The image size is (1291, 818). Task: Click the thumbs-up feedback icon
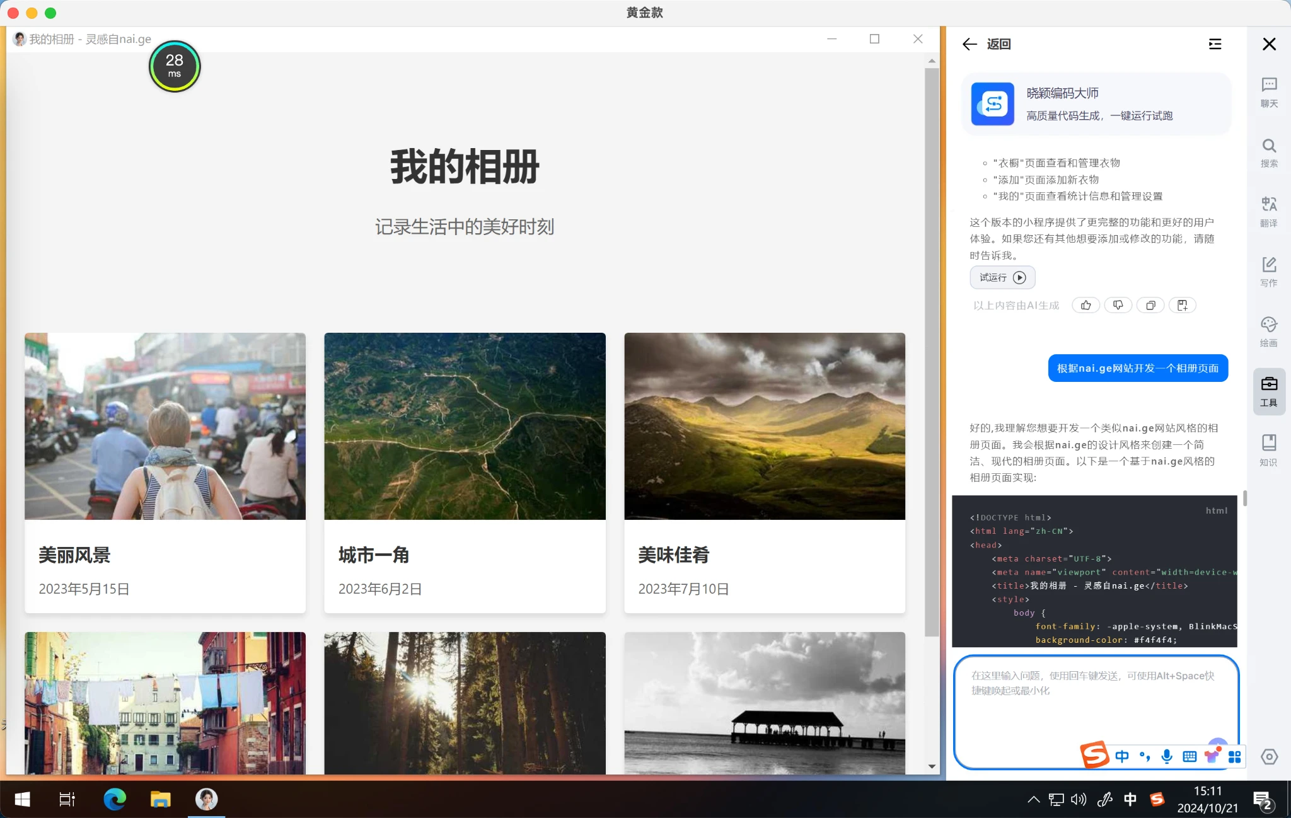click(1085, 306)
